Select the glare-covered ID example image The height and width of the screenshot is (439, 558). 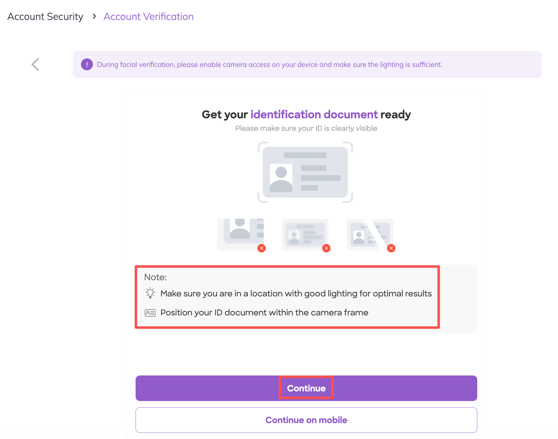[370, 234]
